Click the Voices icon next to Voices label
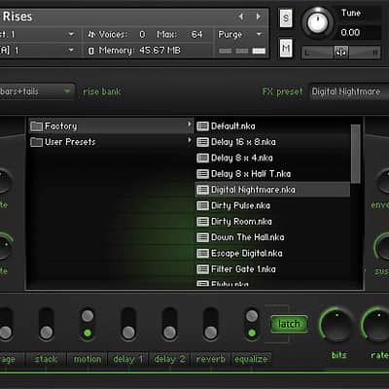The height and width of the screenshot is (389, 389). tap(91, 34)
